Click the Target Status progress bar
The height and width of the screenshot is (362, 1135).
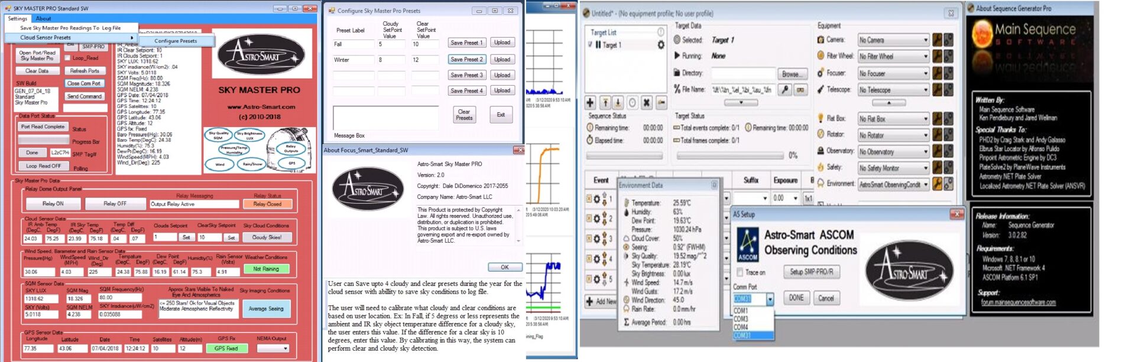click(730, 156)
